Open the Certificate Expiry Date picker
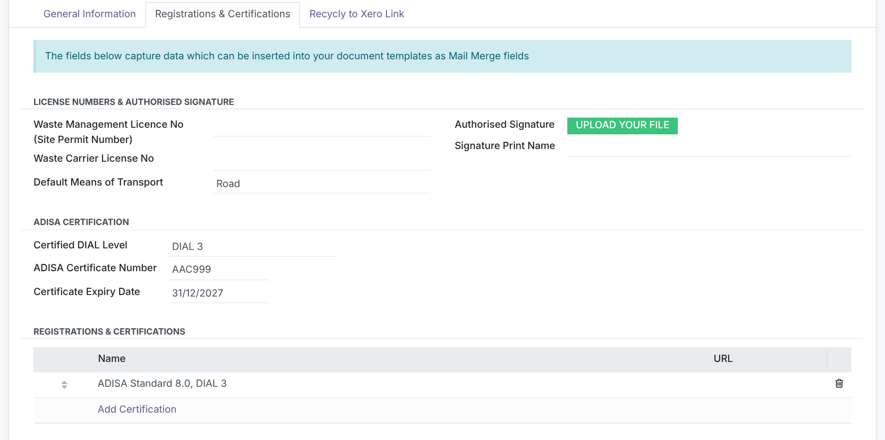 tap(219, 293)
